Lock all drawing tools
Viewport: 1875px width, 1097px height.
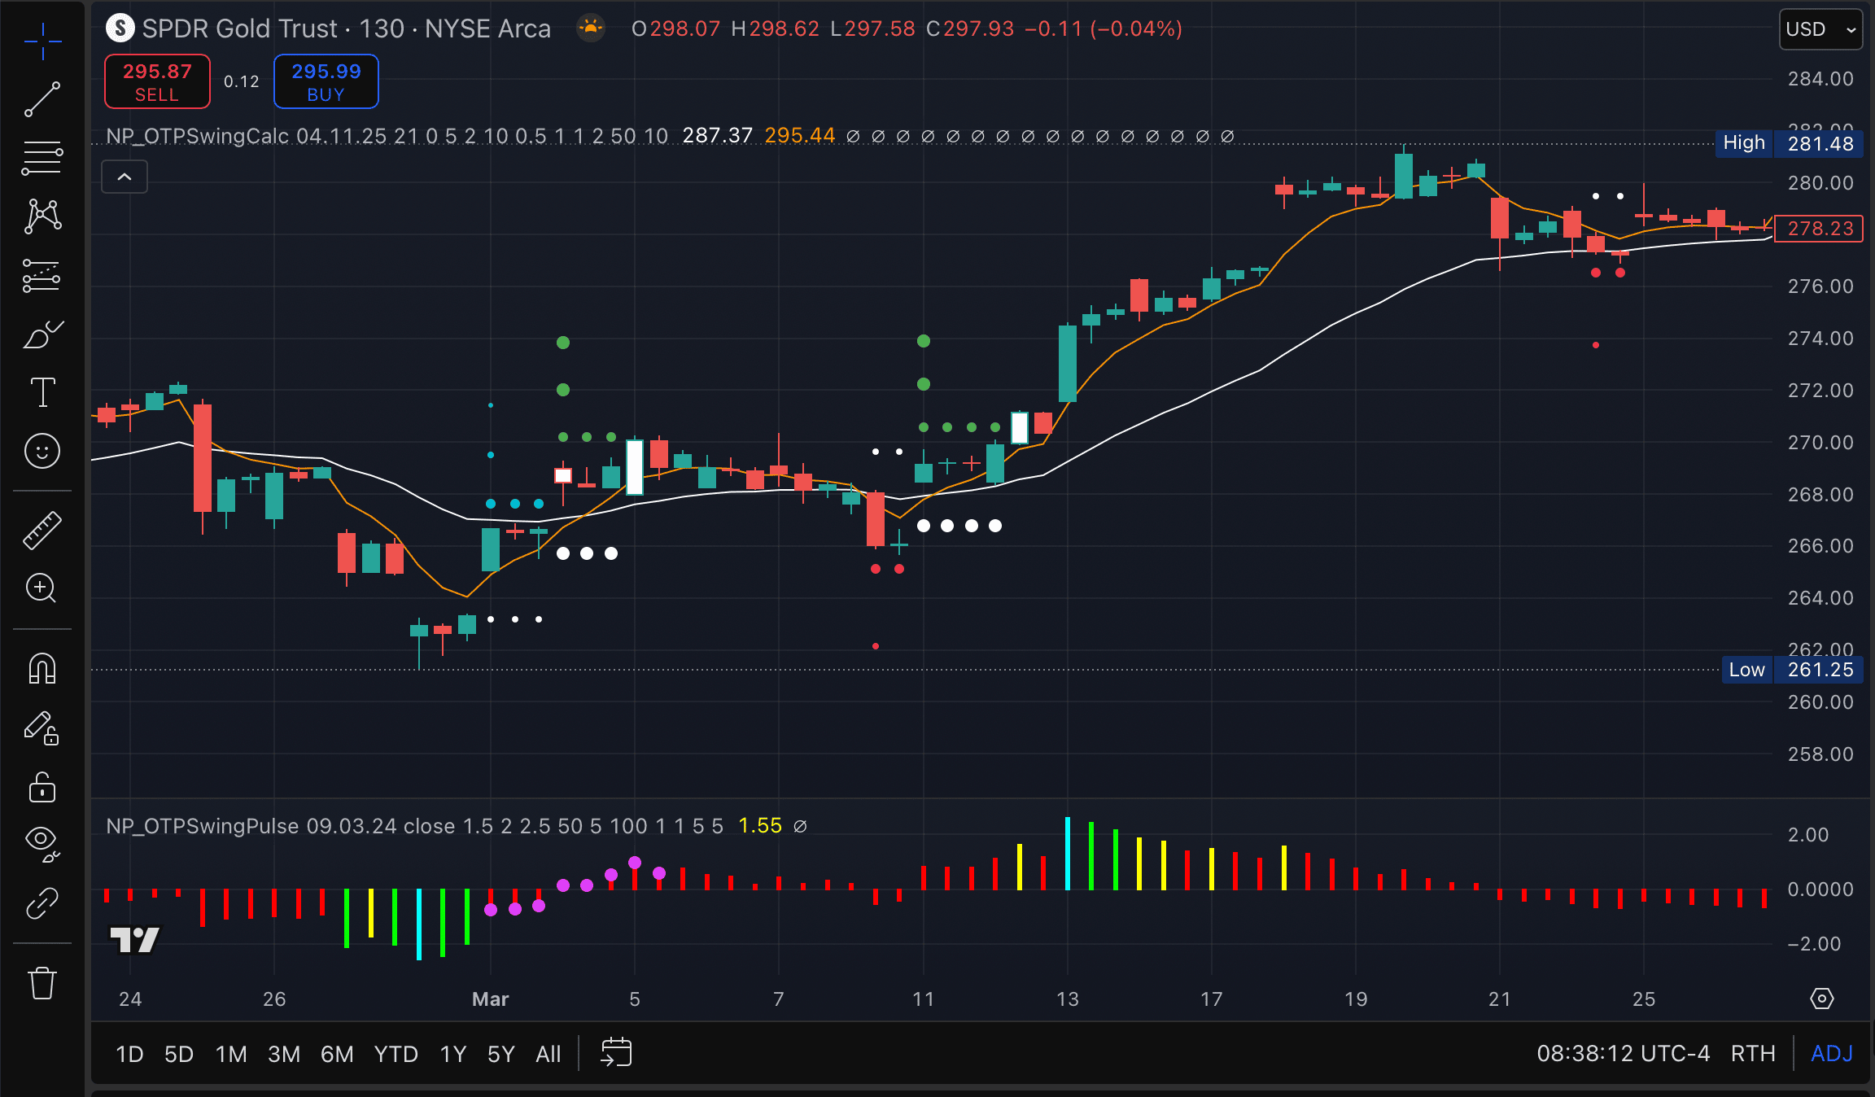point(42,787)
